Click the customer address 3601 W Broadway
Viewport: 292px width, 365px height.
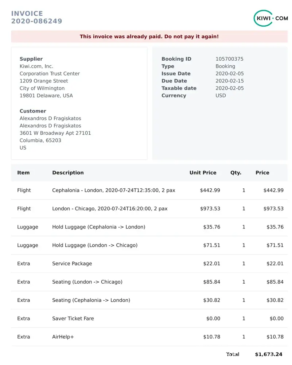pos(55,133)
